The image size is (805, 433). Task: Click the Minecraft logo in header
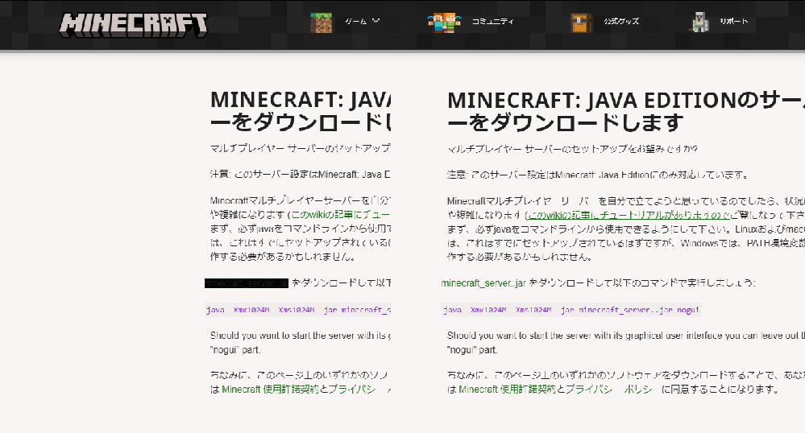pos(134,25)
